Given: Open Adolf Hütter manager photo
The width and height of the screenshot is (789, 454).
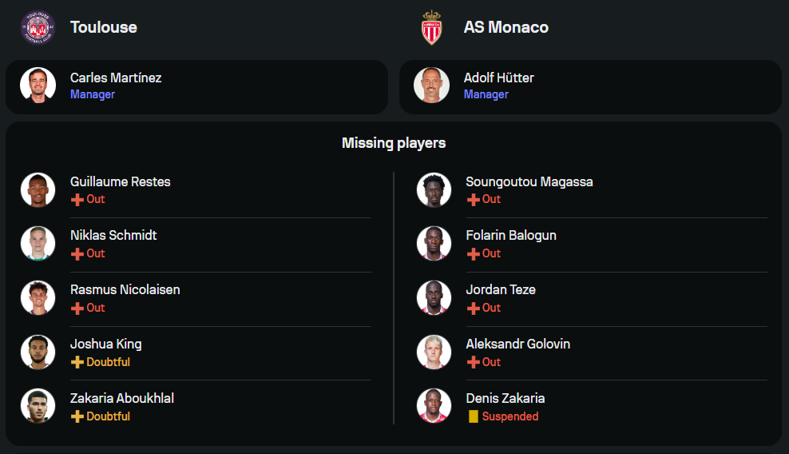Looking at the screenshot, I should [431, 85].
